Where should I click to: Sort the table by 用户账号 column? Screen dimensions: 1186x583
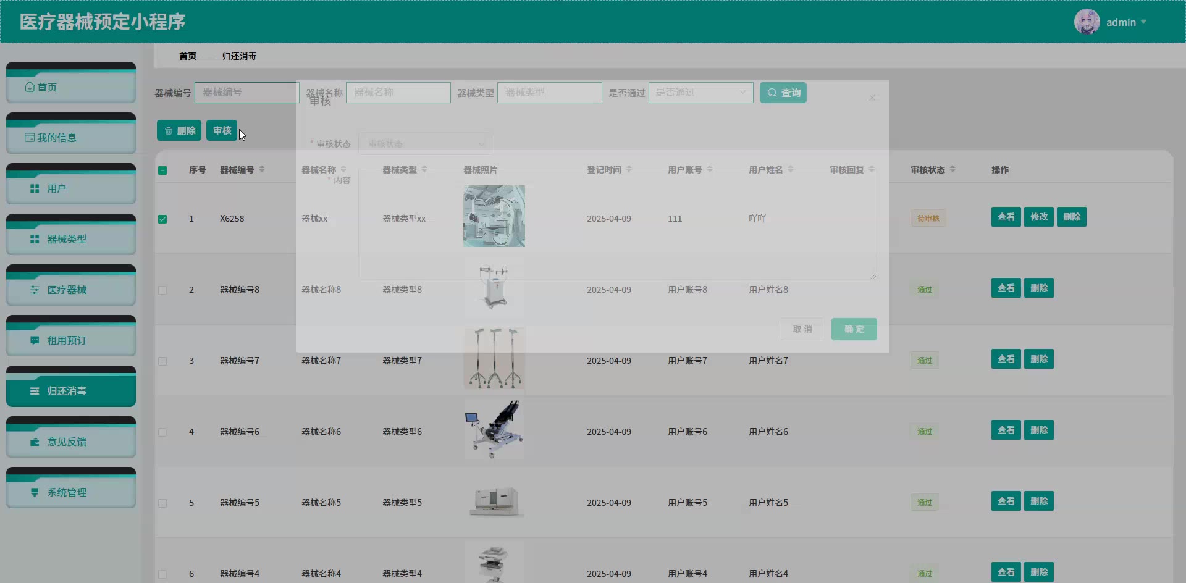[710, 169]
